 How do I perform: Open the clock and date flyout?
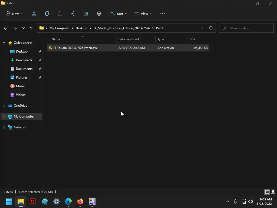pyautogui.click(x=264, y=201)
